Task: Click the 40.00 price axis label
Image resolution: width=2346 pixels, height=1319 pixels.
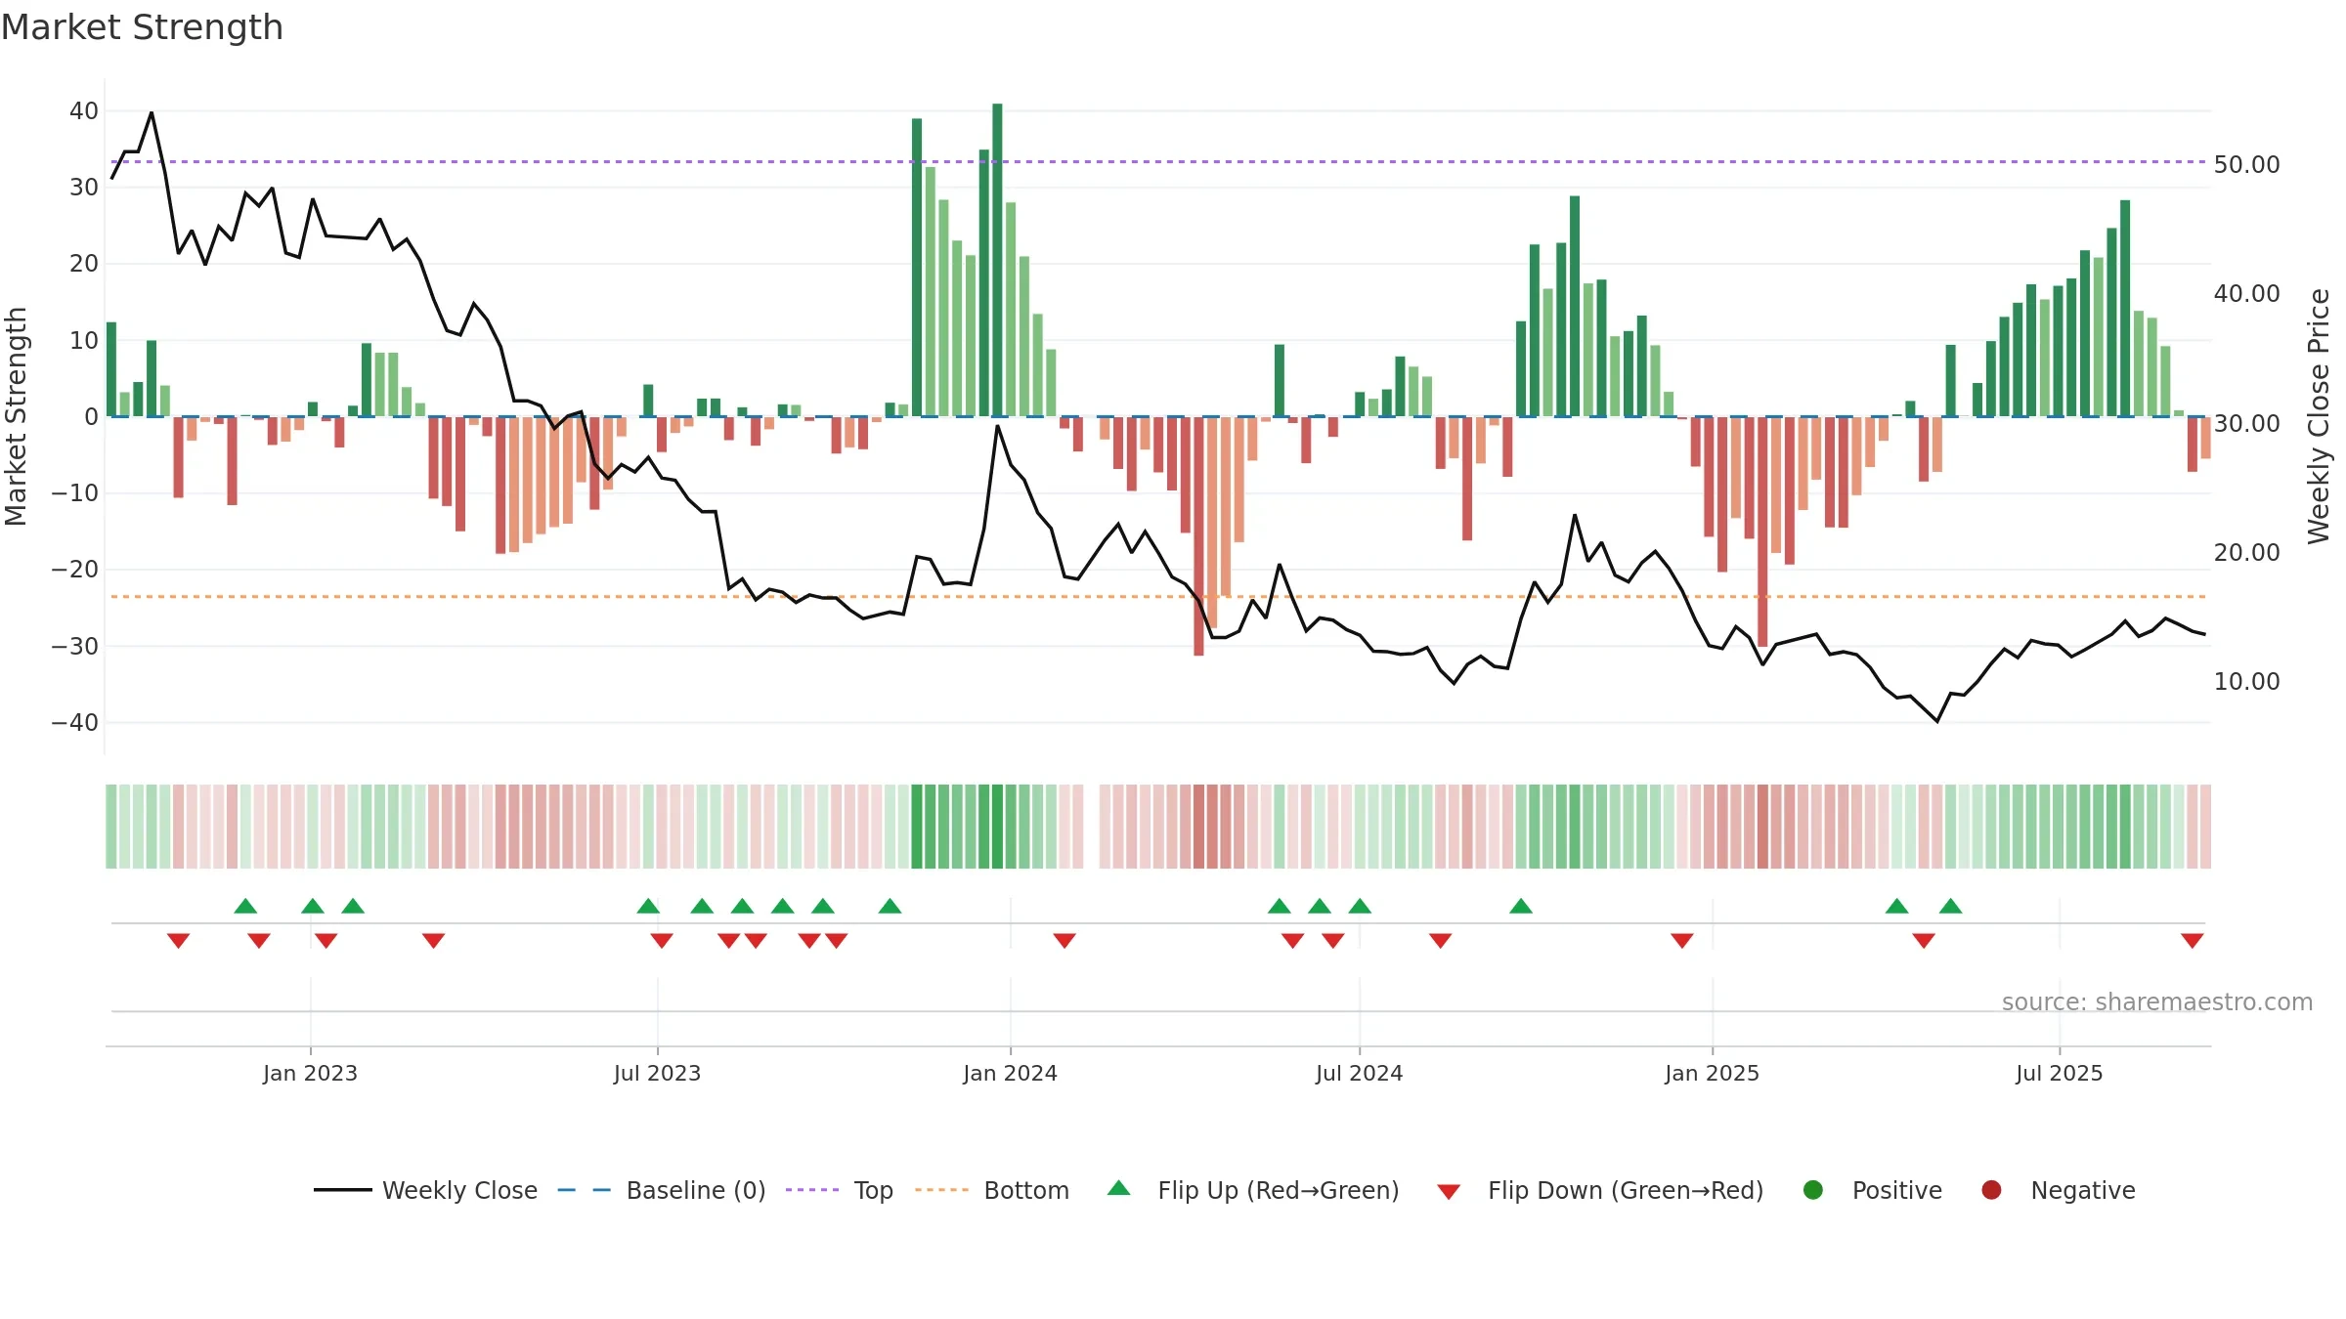Action: coord(2246,293)
